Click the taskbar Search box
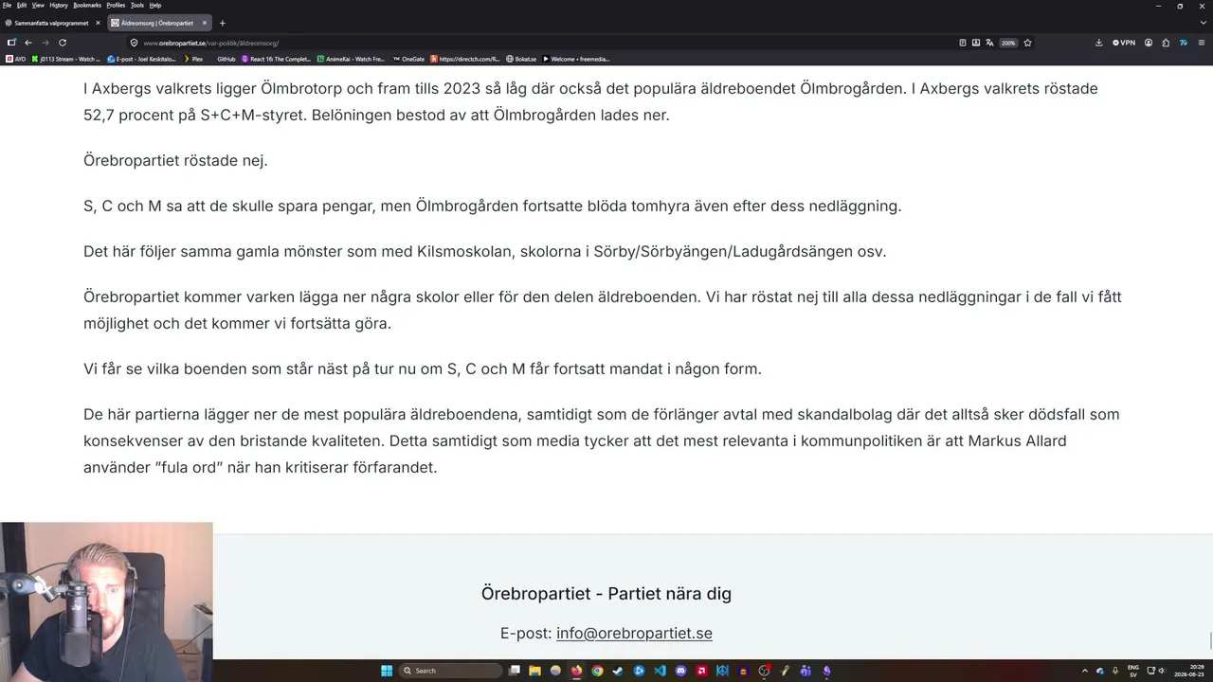This screenshot has height=682, width=1213. point(451,671)
